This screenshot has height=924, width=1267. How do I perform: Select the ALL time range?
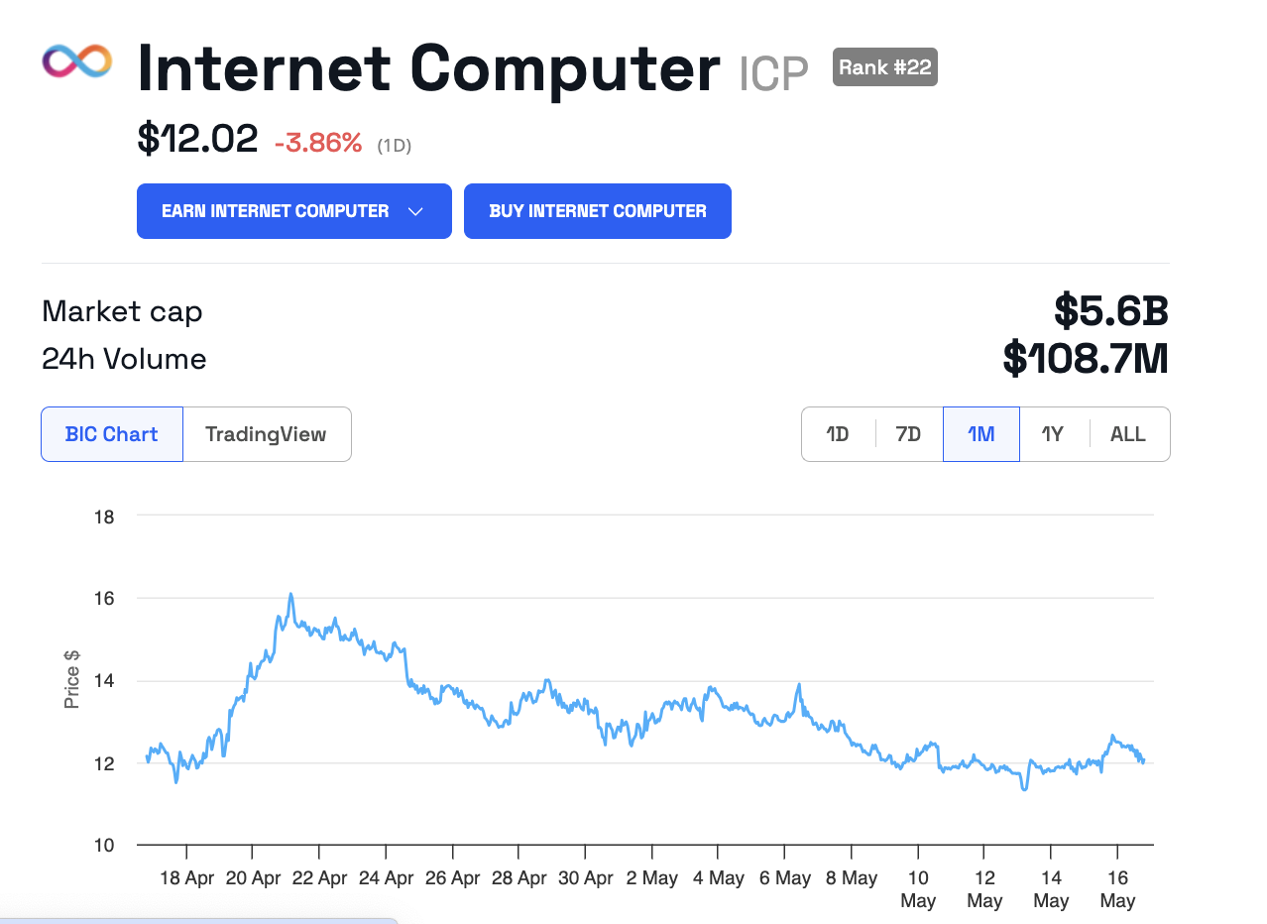[1128, 434]
